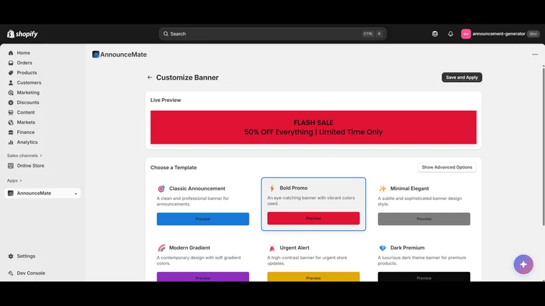Preview the Classic Announcement template

coord(202,219)
